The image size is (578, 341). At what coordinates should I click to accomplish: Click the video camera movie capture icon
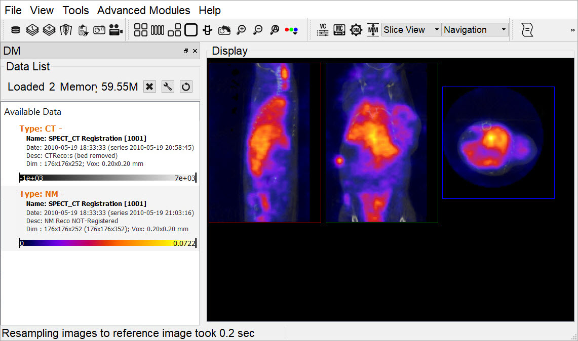pos(116,30)
